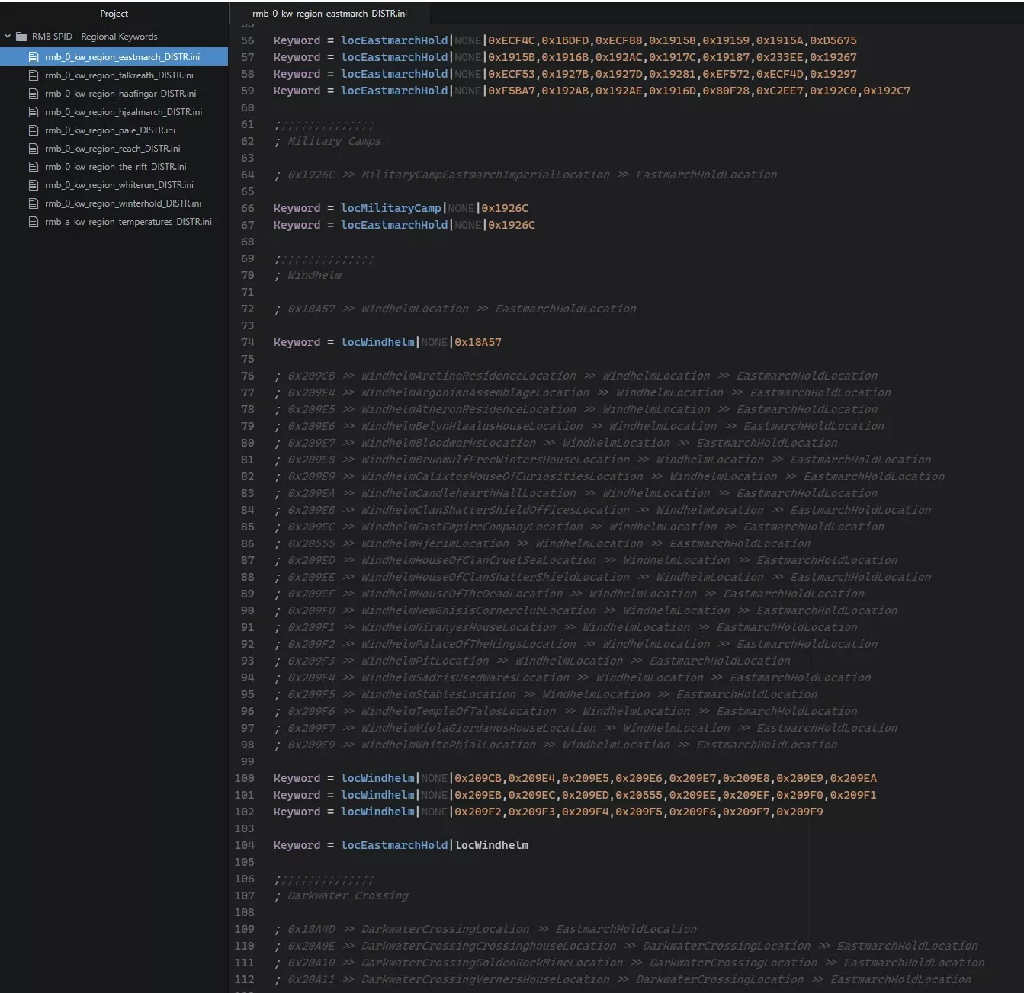Click file icon of rmb_0_kw_region_the_rift_DISTR.ini
Image resolution: width=1024 pixels, height=993 pixels.
33,167
